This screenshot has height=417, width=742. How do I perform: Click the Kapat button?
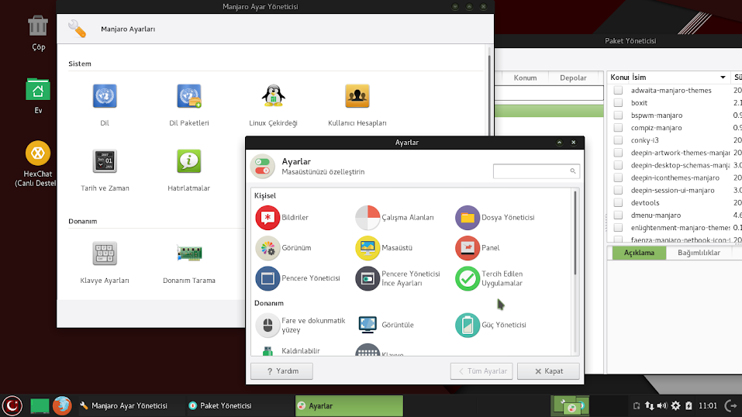548,371
